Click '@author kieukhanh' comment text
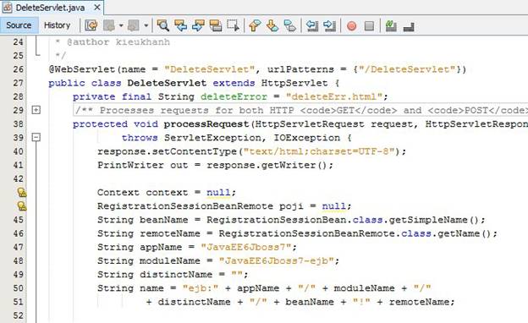This screenshot has height=323, width=528. (118, 42)
